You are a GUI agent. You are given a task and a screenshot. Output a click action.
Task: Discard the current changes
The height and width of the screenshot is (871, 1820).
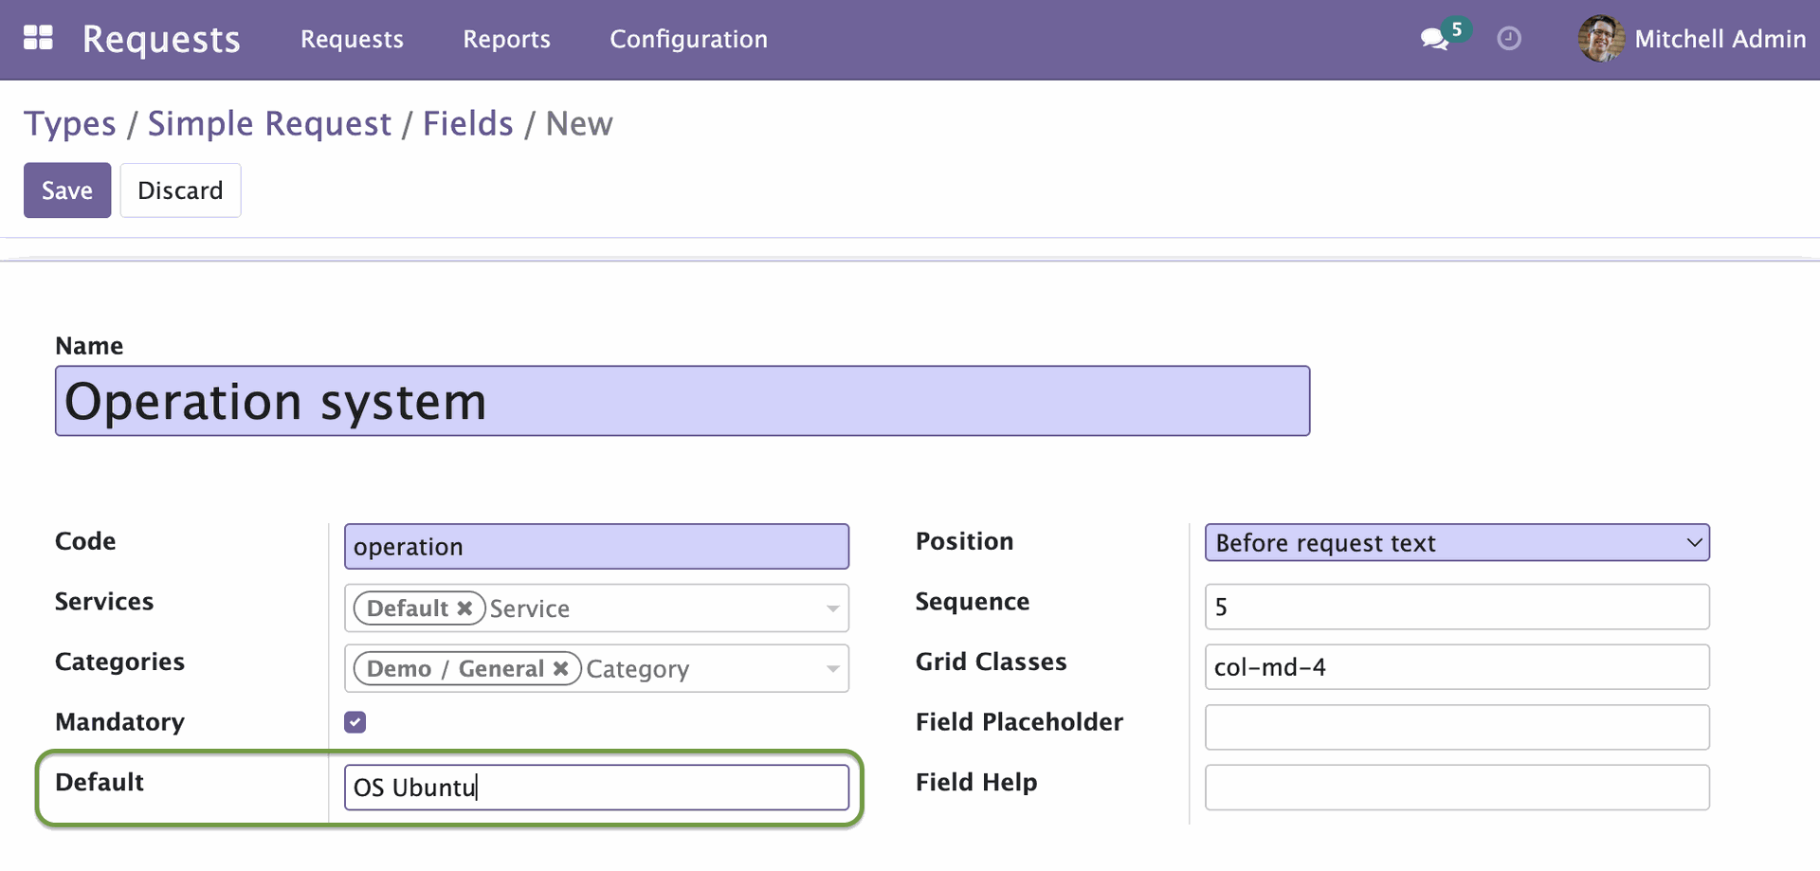(x=180, y=190)
